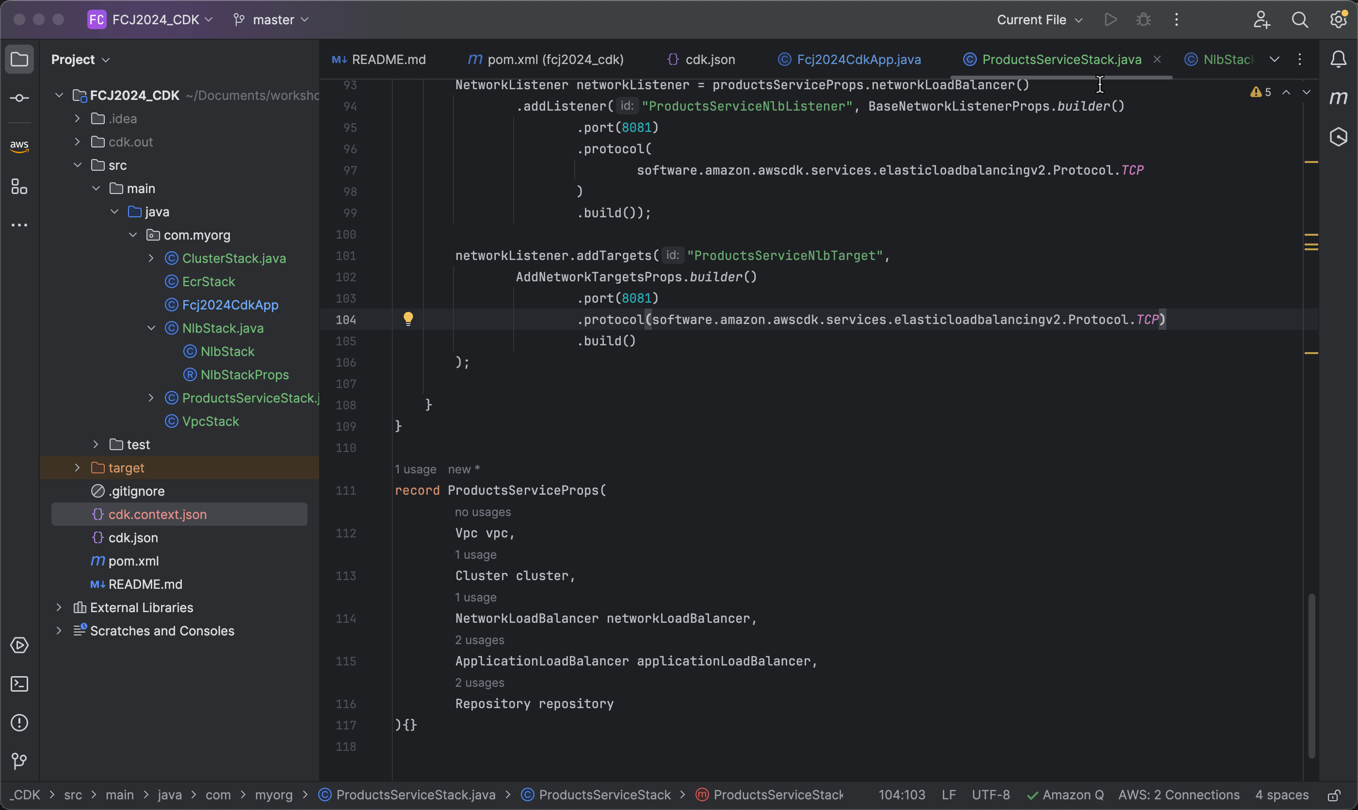Open more run actions menu
The height and width of the screenshot is (810, 1358).
pos(1176,20)
